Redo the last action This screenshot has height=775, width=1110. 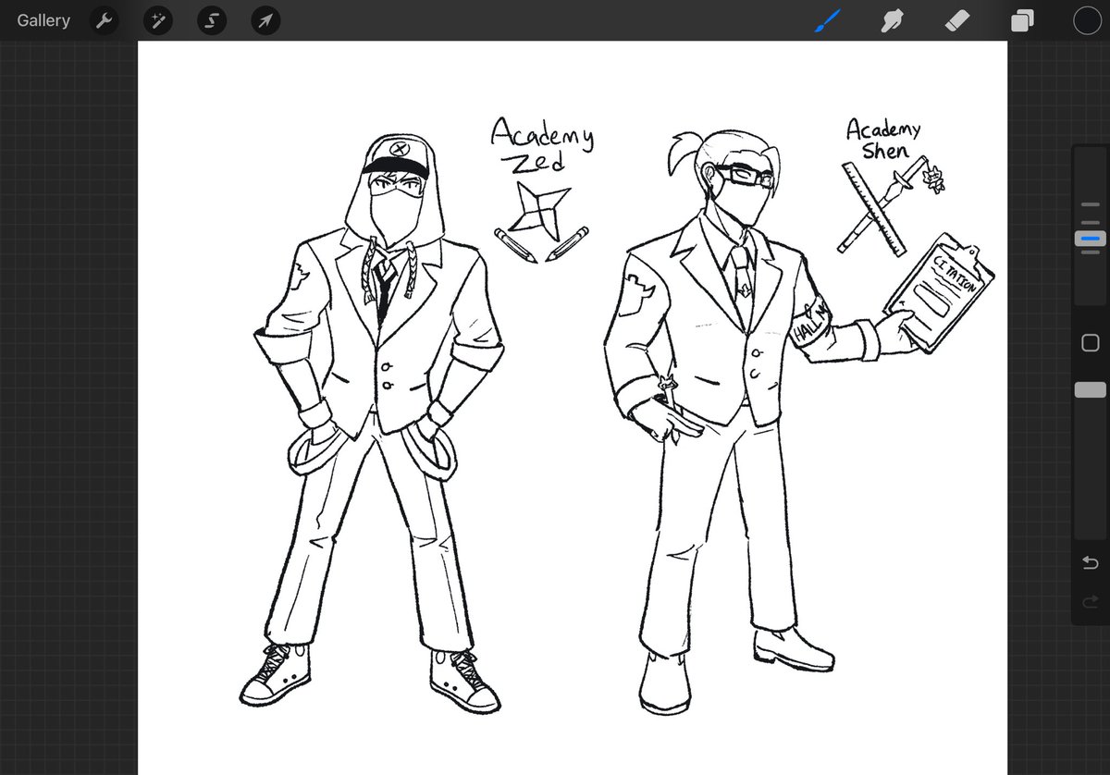[x=1090, y=602]
